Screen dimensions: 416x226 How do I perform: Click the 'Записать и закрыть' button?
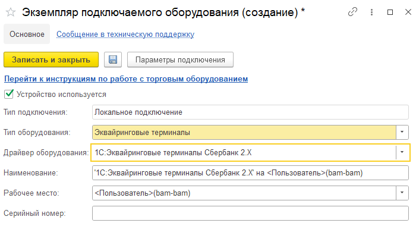(51, 59)
